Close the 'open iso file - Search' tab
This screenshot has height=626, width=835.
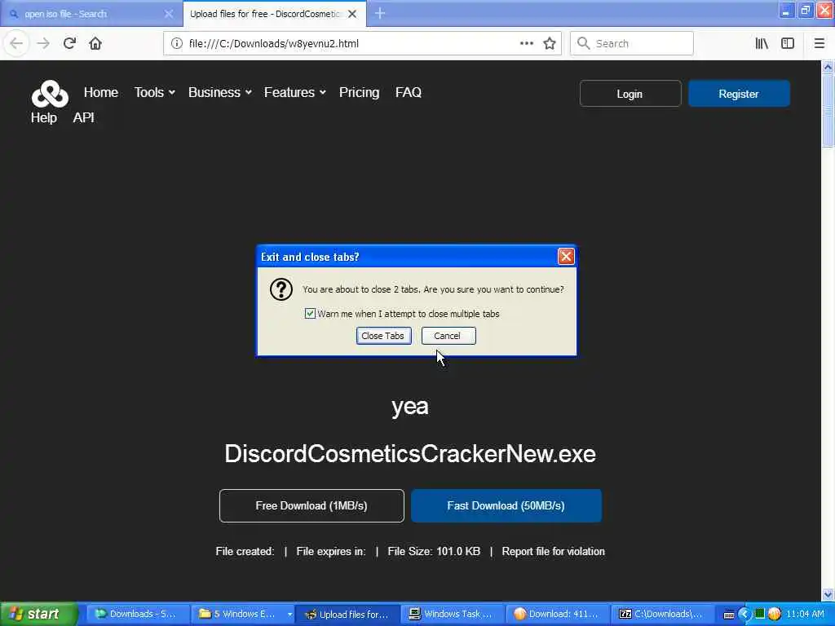169,14
